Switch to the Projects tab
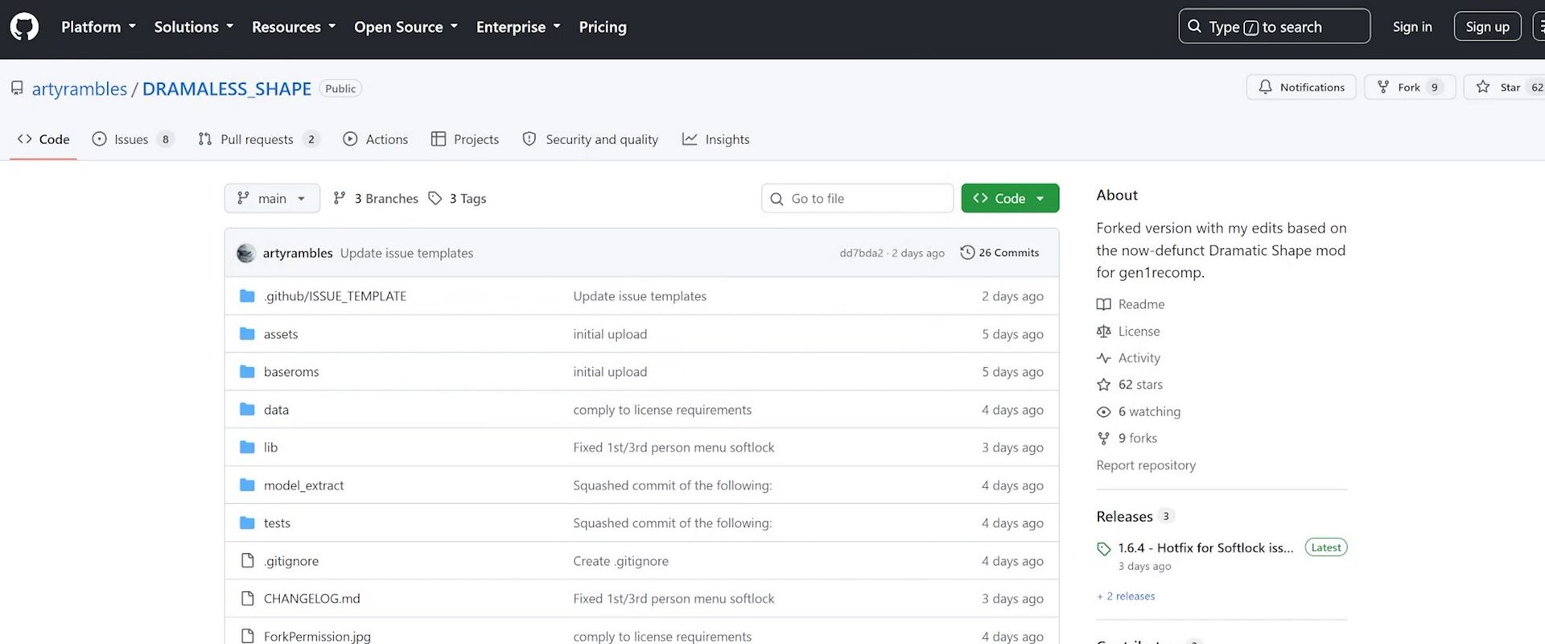 tap(465, 139)
